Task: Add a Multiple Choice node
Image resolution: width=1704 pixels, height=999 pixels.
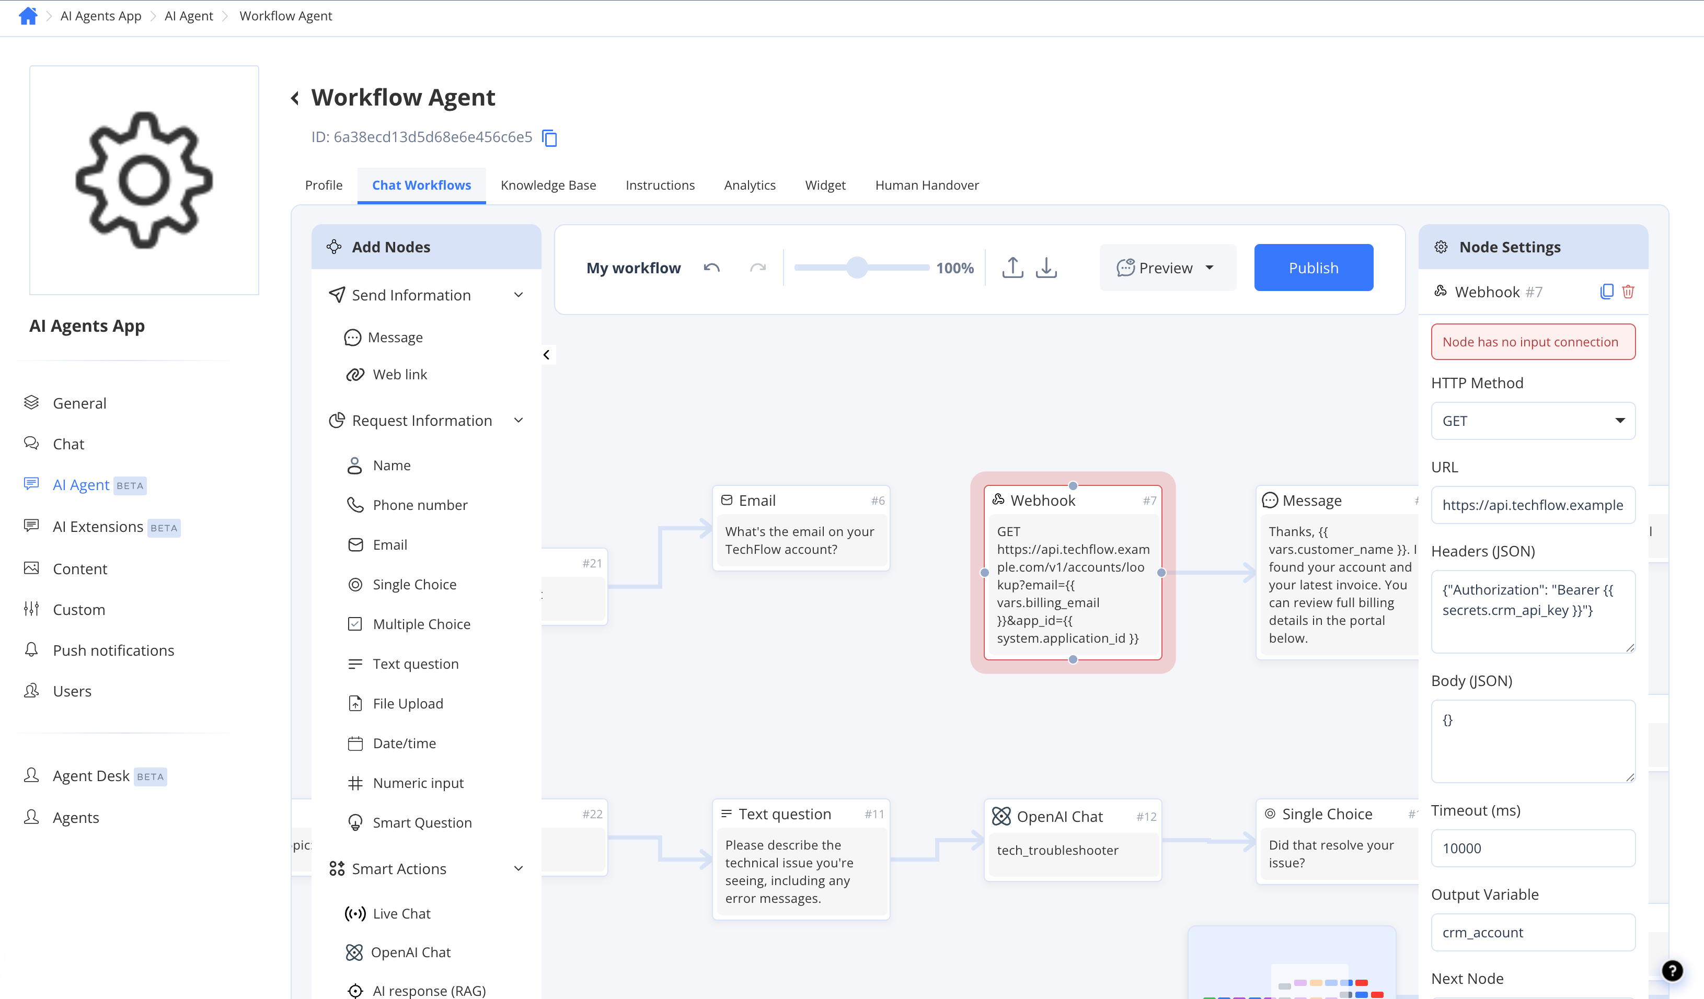Action: (x=408, y=624)
